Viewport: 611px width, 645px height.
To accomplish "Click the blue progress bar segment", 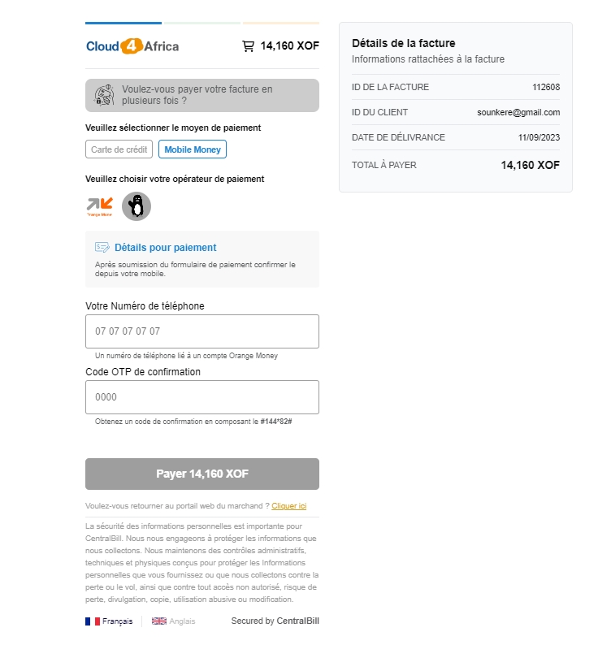I will coord(123,23).
